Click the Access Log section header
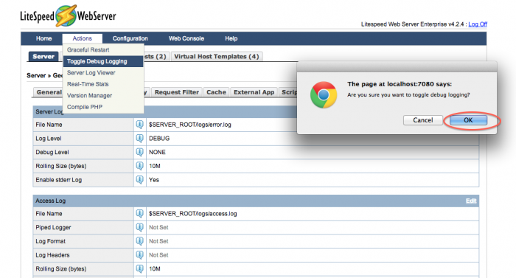 [256, 201]
